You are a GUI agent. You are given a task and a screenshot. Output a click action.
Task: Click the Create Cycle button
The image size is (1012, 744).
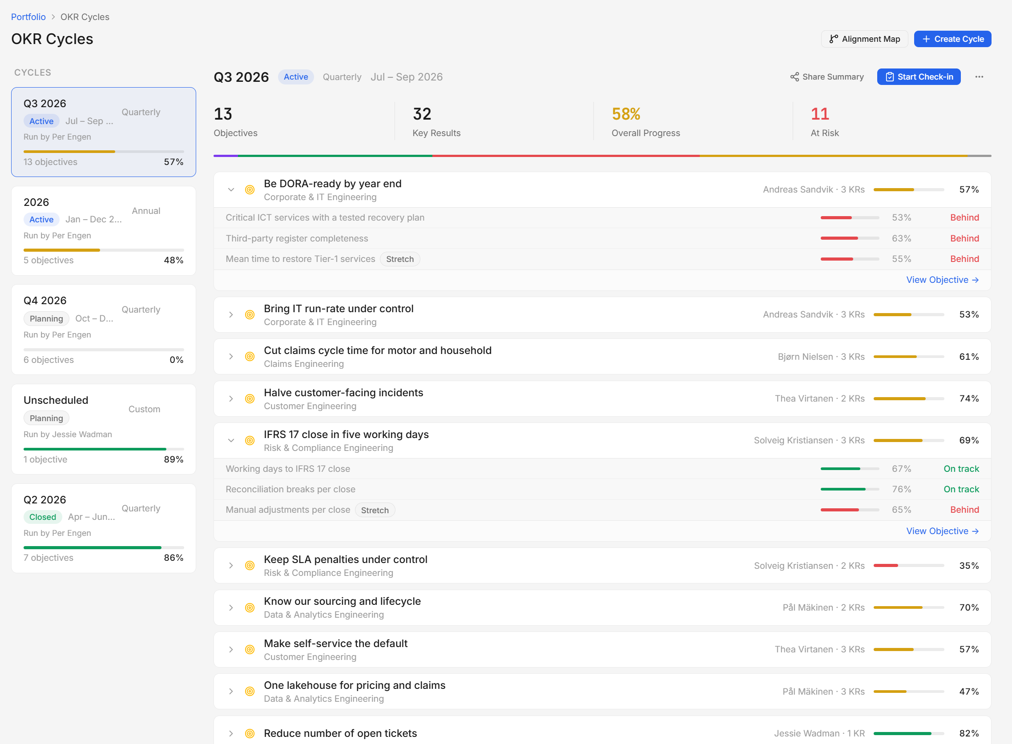point(952,39)
